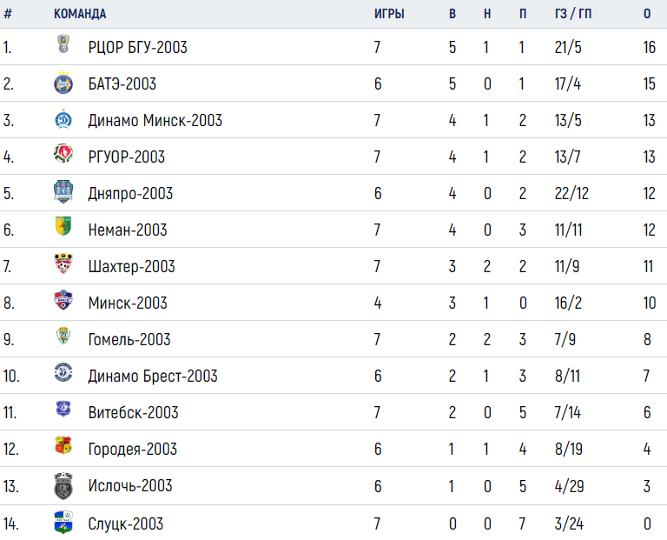667x540 pixels.
Task: Click the Динамо Минск-2003 emblem
Action: point(63,119)
